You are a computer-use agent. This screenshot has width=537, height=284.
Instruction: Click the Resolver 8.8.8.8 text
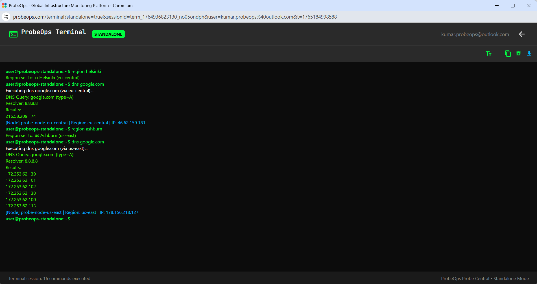[x=21, y=103]
